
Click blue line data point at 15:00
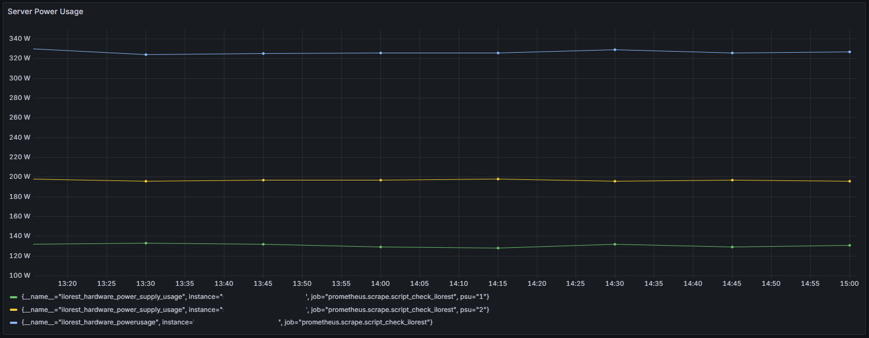tap(849, 52)
